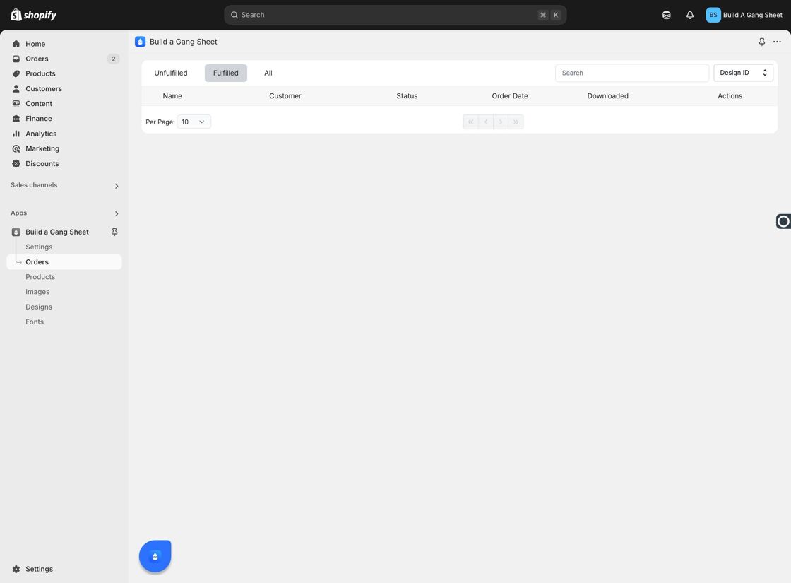
Task: Click the Name column header
Action: [172, 96]
